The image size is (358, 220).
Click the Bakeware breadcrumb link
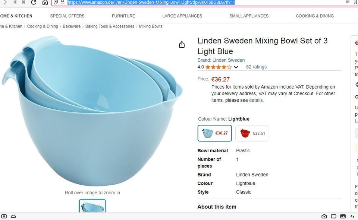[x=72, y=26]
